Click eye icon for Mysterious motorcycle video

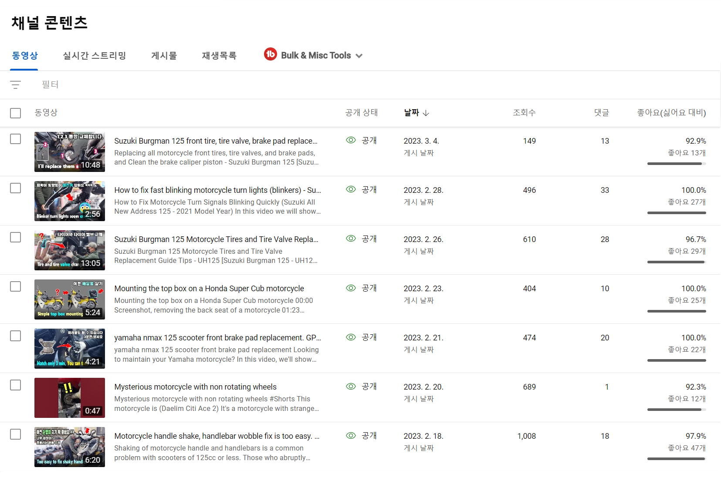351,386
